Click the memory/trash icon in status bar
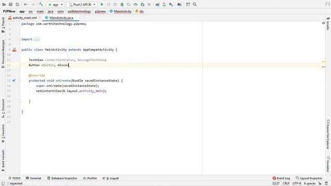This screenshot has width=331, height=186. (326, 183)
